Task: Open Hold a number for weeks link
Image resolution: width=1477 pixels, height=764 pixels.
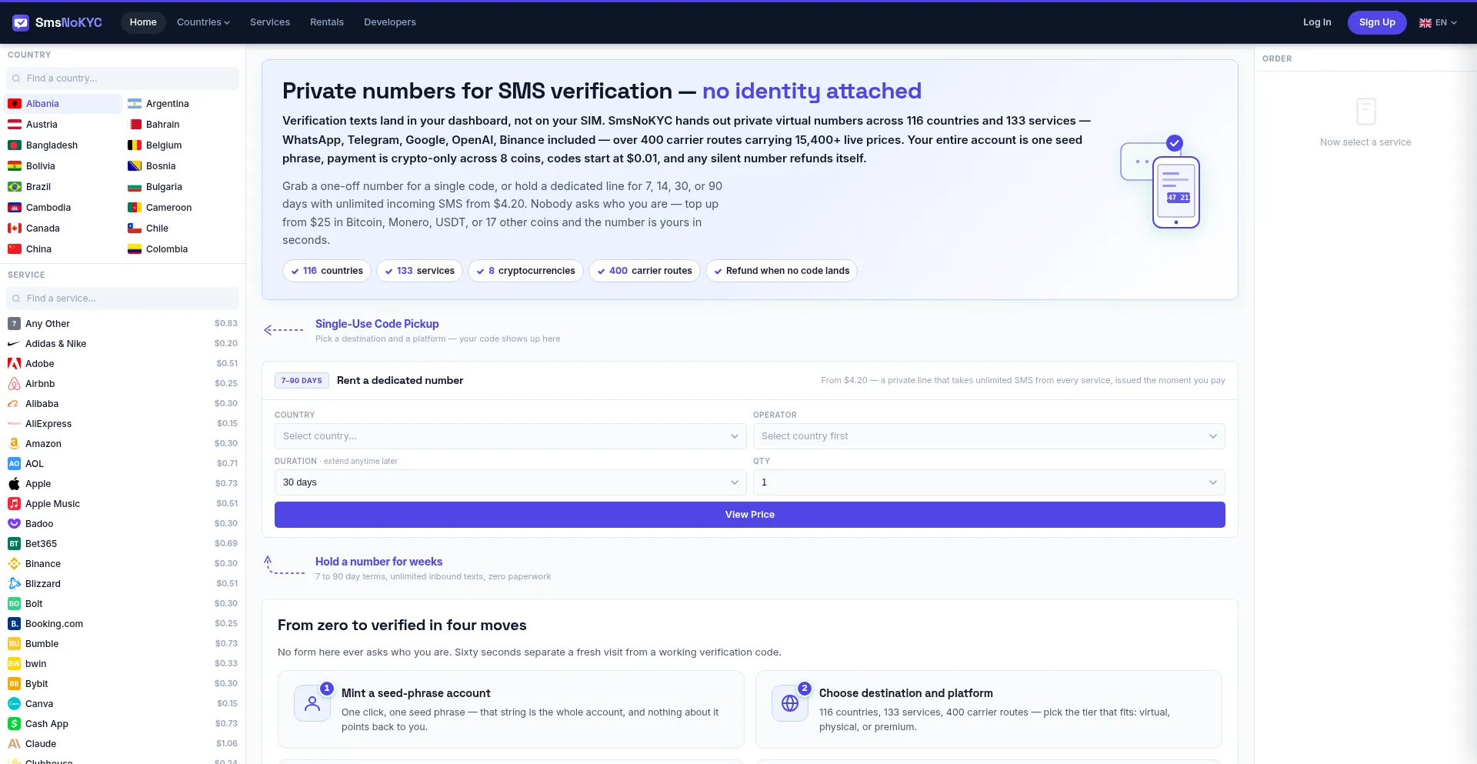Action: click(x=378, y=562)
